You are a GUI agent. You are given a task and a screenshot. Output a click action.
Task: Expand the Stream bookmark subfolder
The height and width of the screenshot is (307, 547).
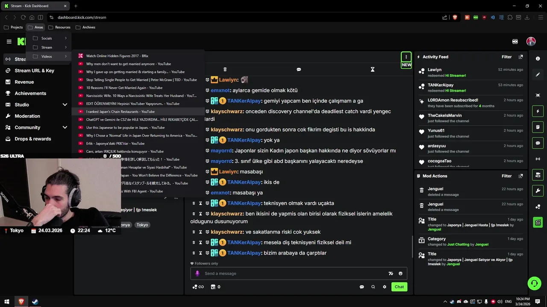point(48,47)
